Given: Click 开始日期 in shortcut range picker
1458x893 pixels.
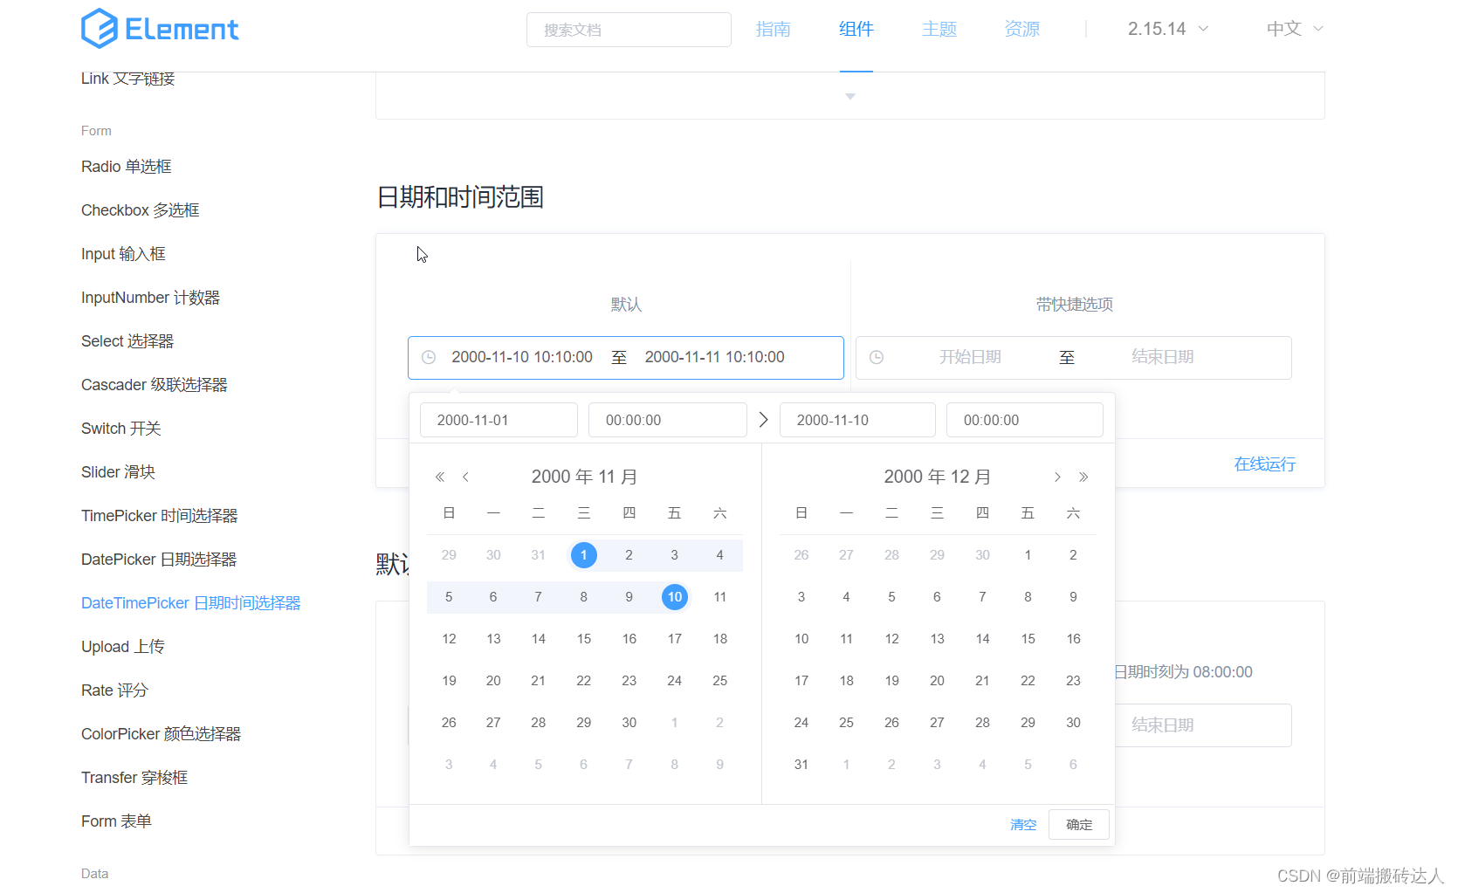Looking at the screenshot, I should 970,357.
